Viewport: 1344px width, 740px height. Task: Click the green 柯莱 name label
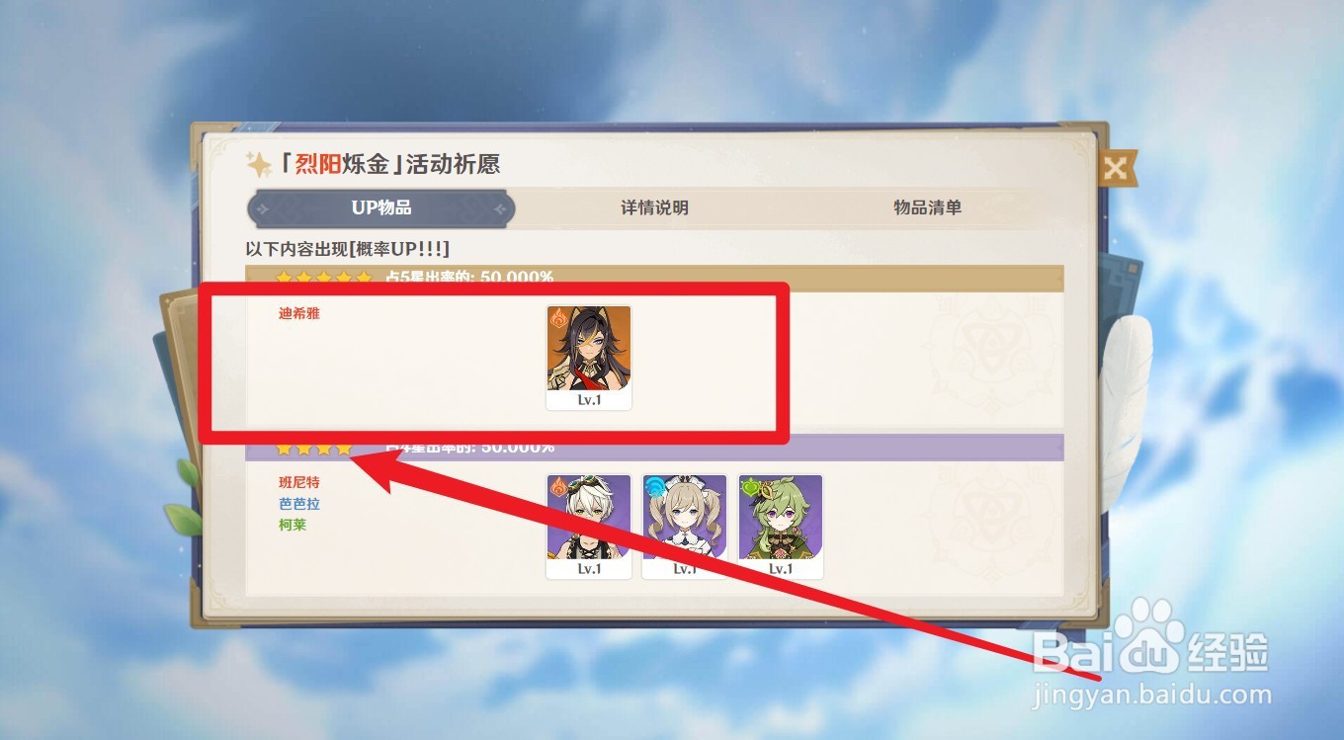(x=293, y=525)
